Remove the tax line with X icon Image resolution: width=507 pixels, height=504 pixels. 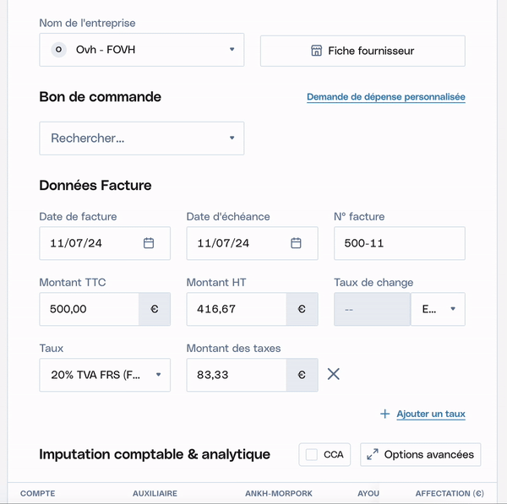334,374
